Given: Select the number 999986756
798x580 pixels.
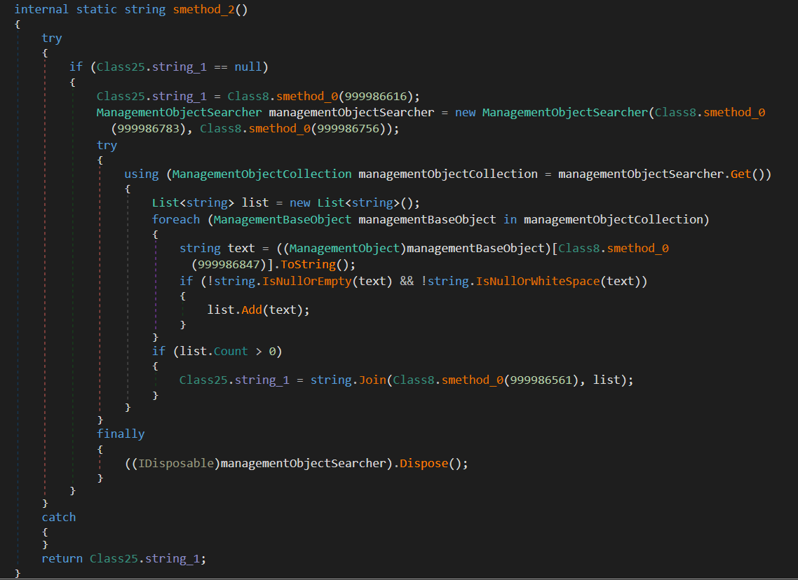Looking at the screenshot, I should click(x=349, y=128).
